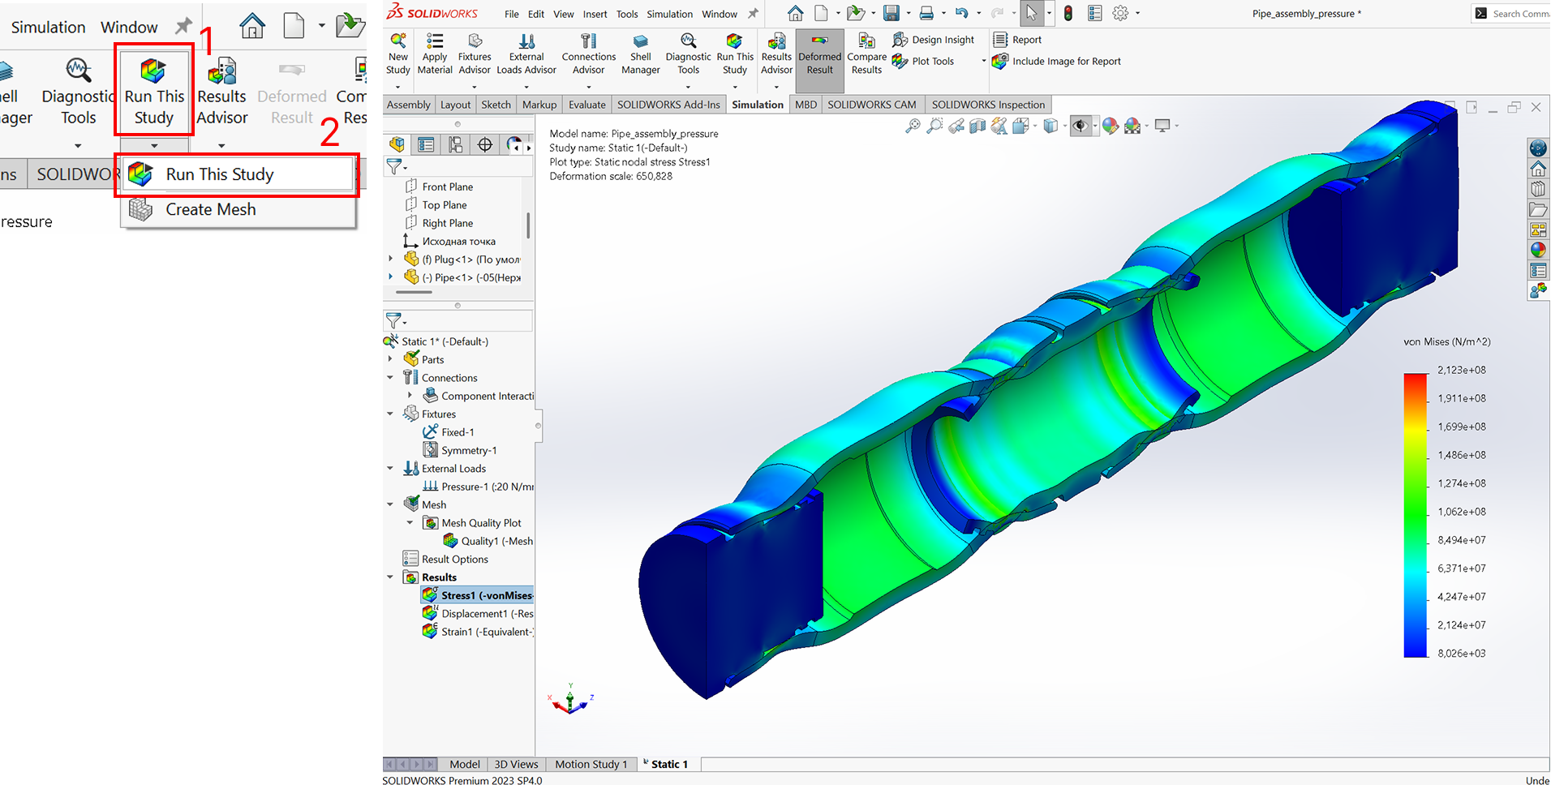
Task: Switch to 3D Views bottom tab
Action: 516,764
